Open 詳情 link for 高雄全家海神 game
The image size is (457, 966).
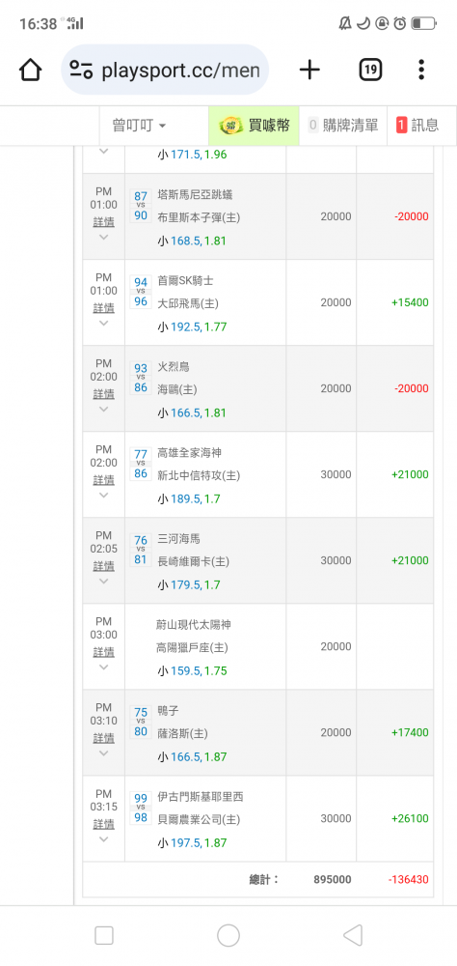point(103,479)
